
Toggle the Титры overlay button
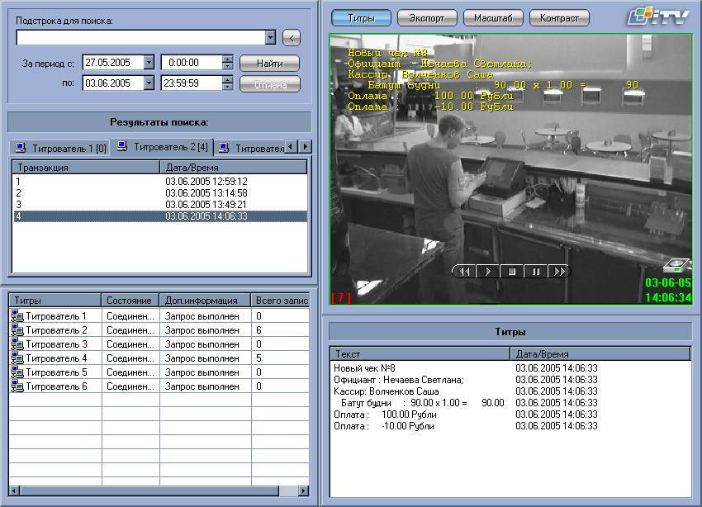tap(361, 17)
